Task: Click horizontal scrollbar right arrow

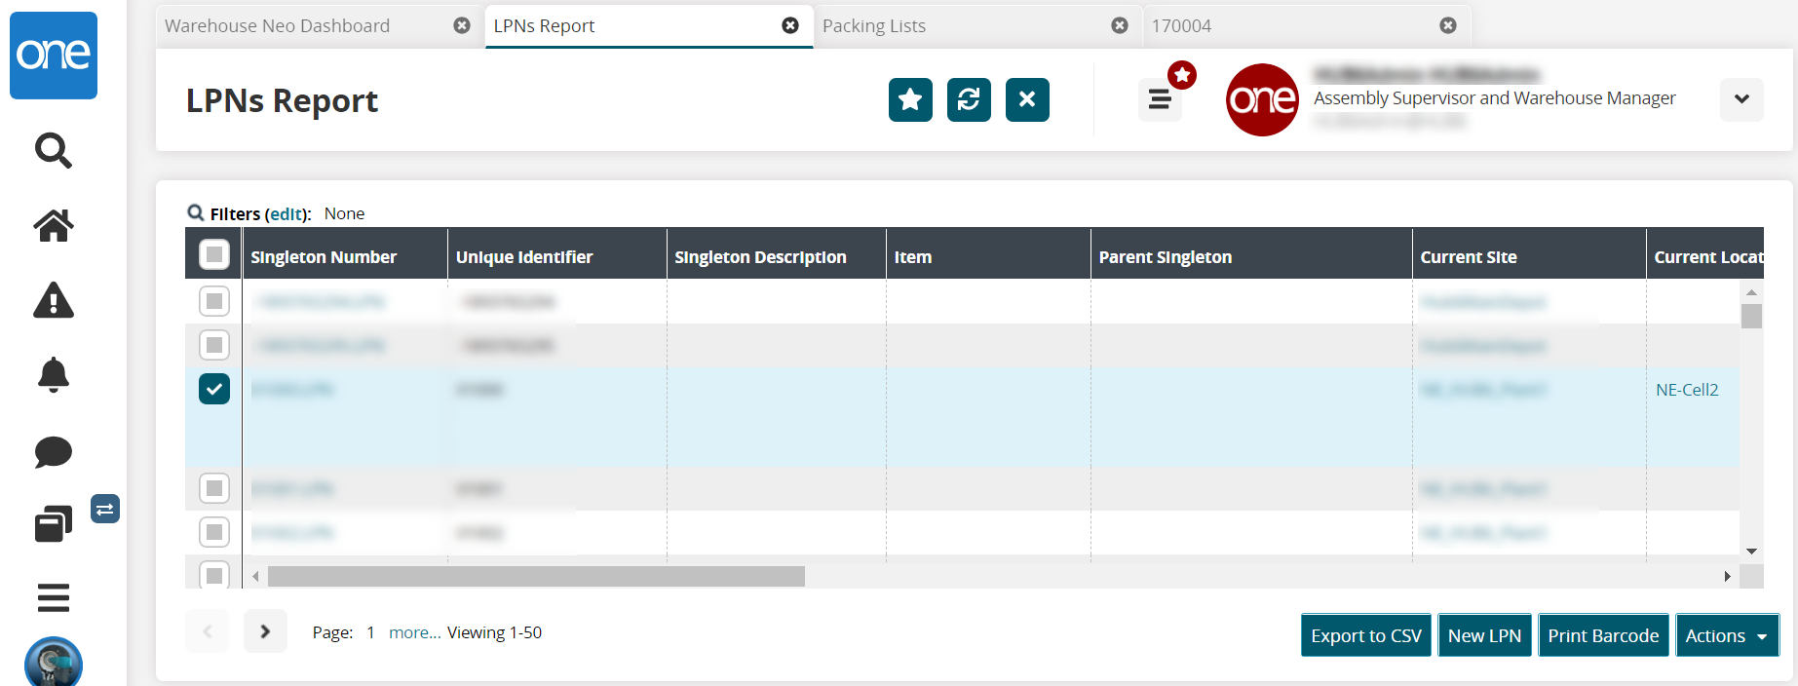Action: point(1727,577)
